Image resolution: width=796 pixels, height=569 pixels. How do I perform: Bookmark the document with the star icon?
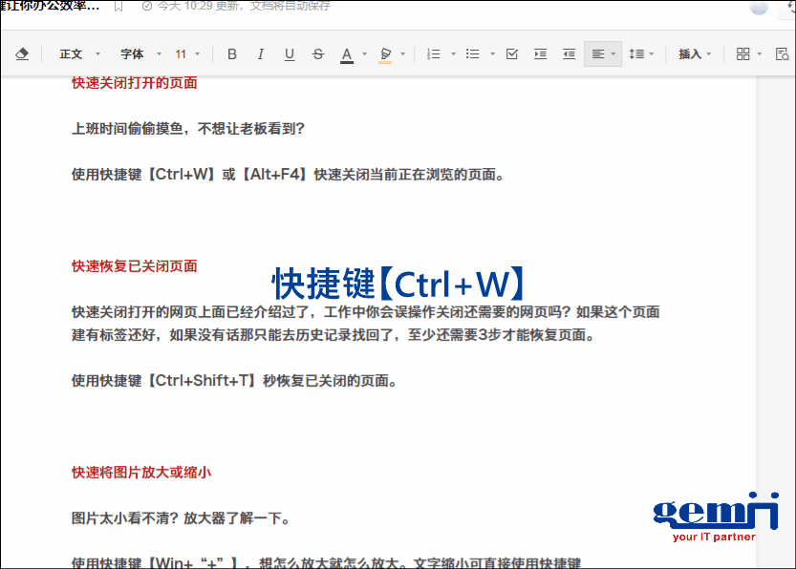click(x=118, y=8)
